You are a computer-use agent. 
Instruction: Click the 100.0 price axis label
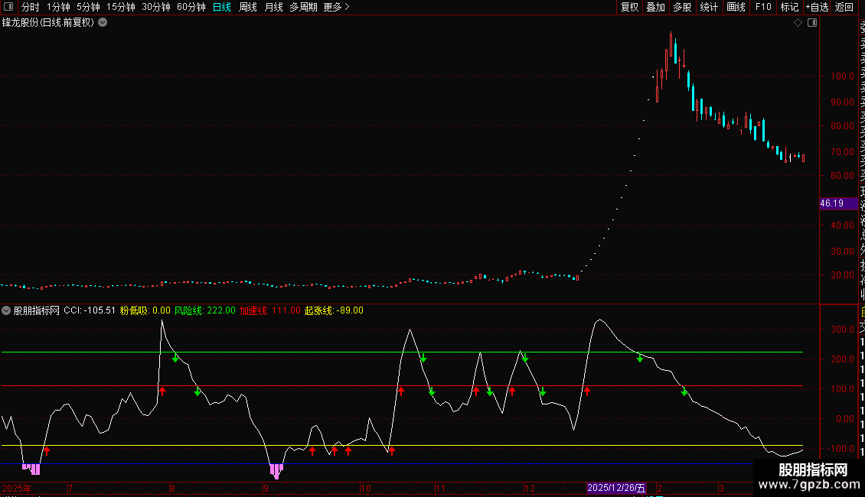[x=842, y=76]
